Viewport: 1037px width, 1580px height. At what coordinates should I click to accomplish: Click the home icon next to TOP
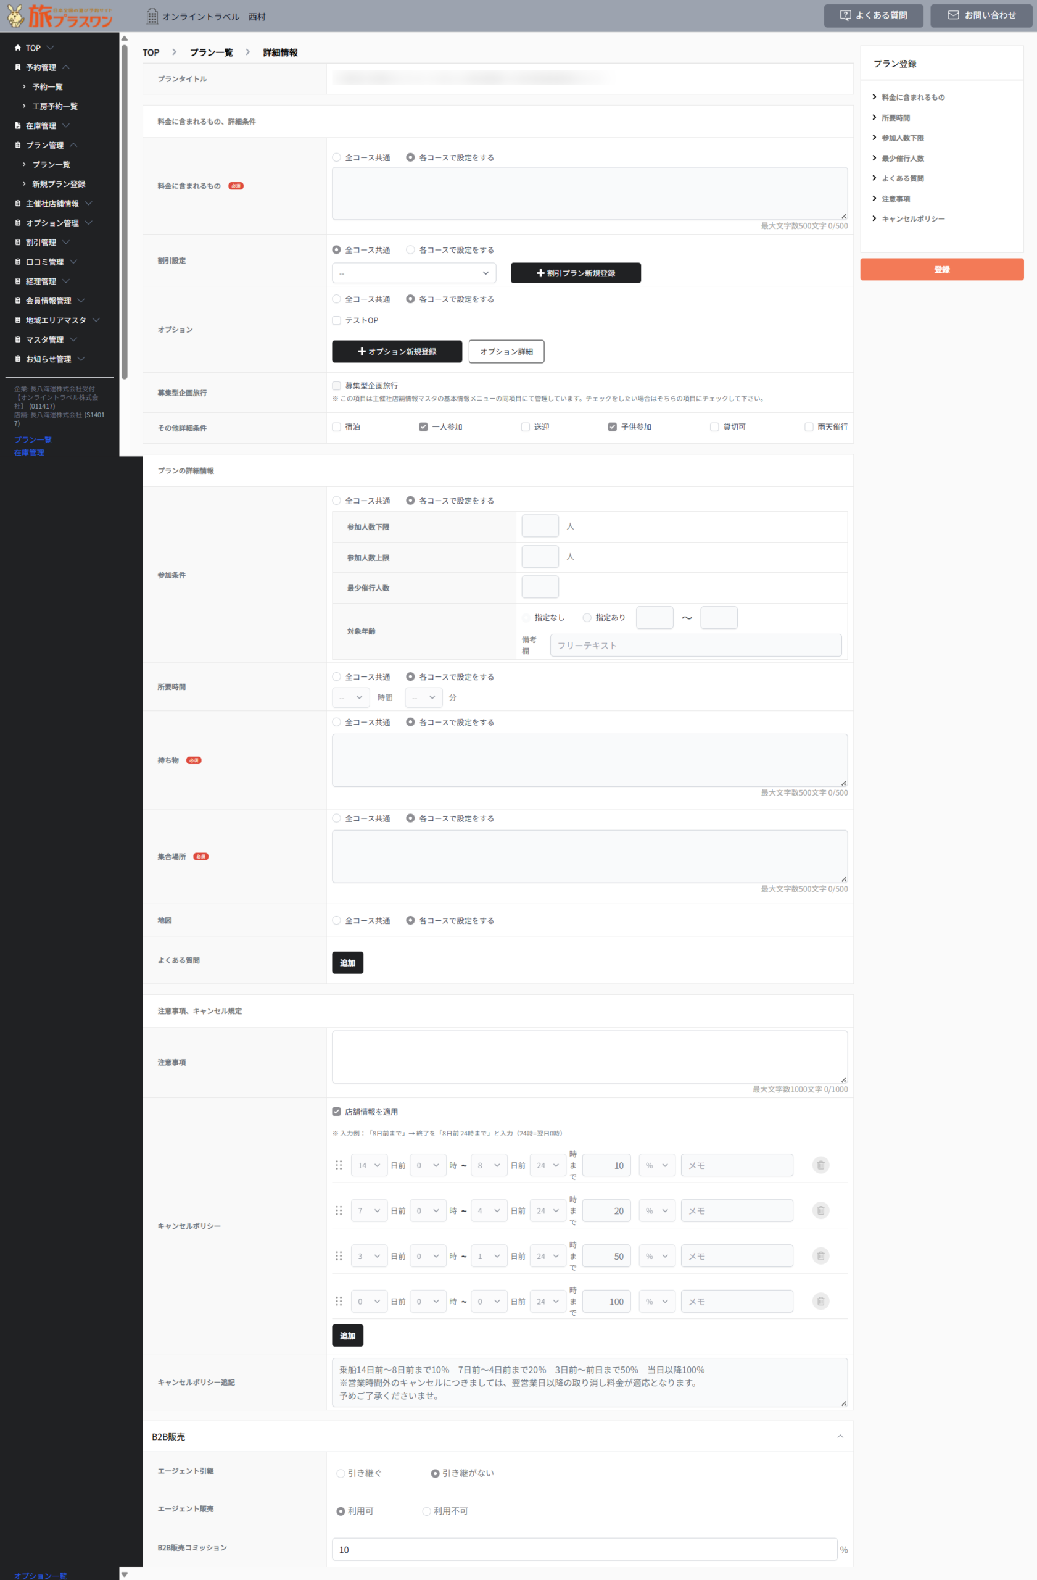[x=18, y=48]
